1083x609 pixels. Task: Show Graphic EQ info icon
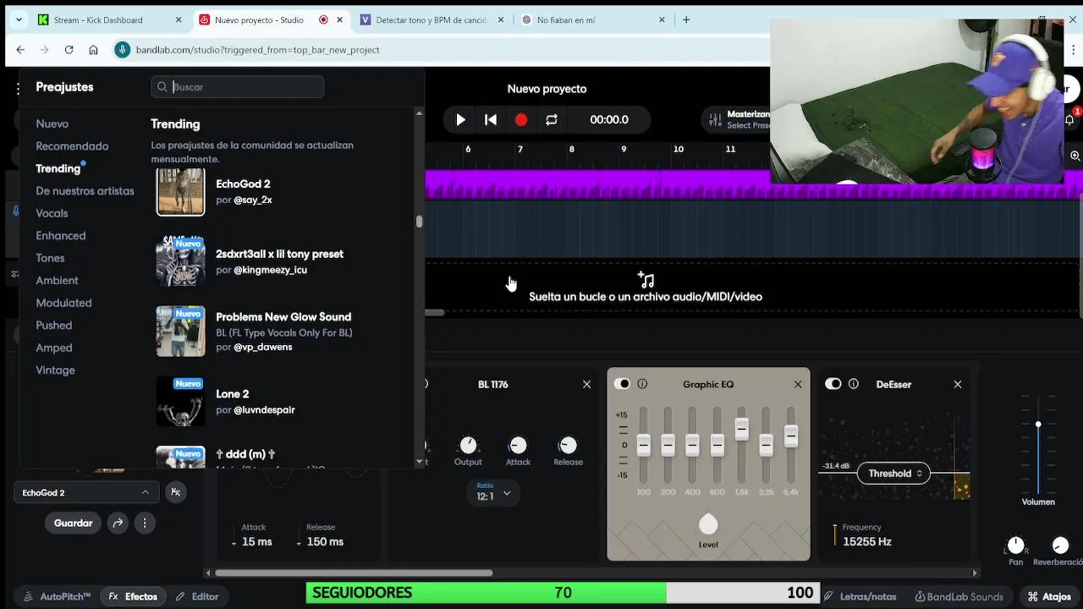(642, 384)
